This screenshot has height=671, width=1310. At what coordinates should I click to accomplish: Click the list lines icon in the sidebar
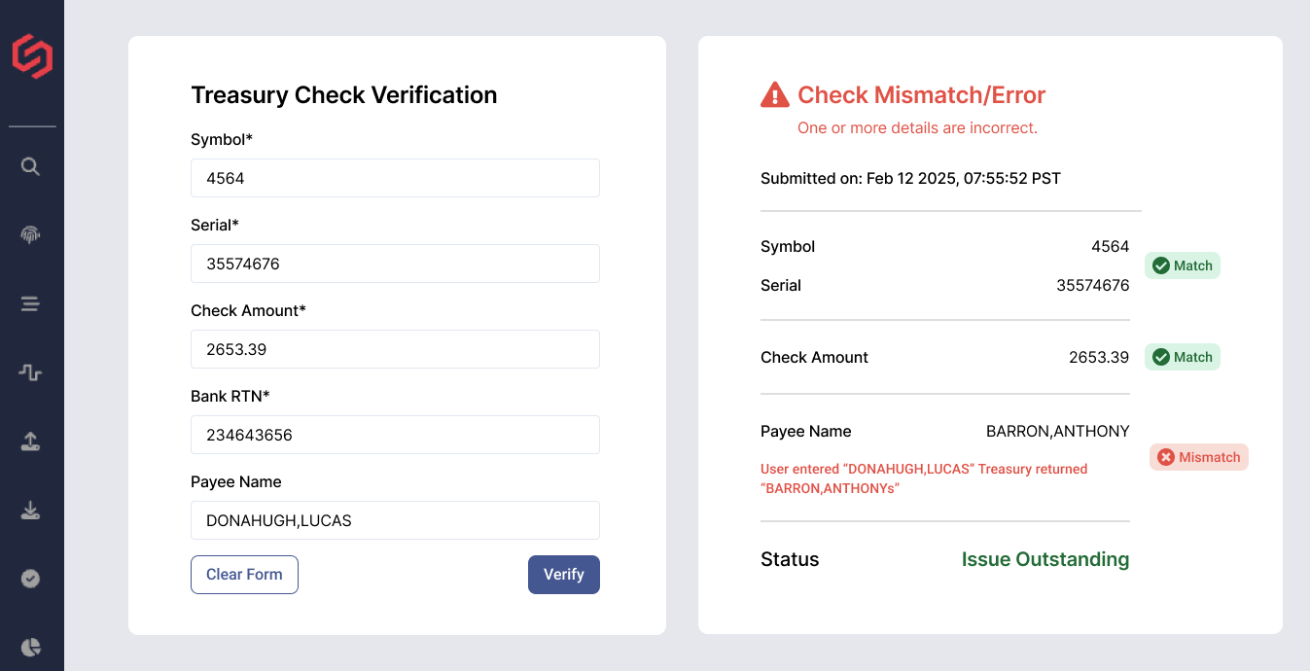(30, 303)
